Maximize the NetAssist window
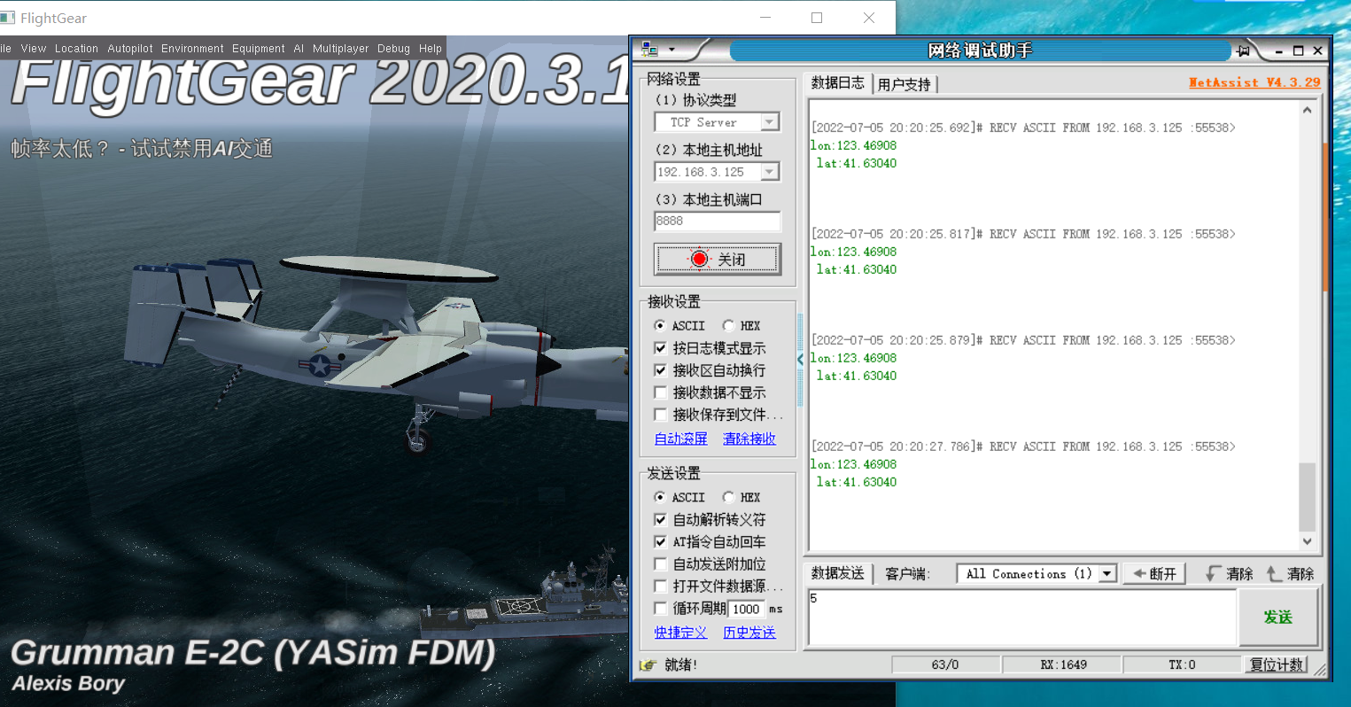 point(1298,51)
